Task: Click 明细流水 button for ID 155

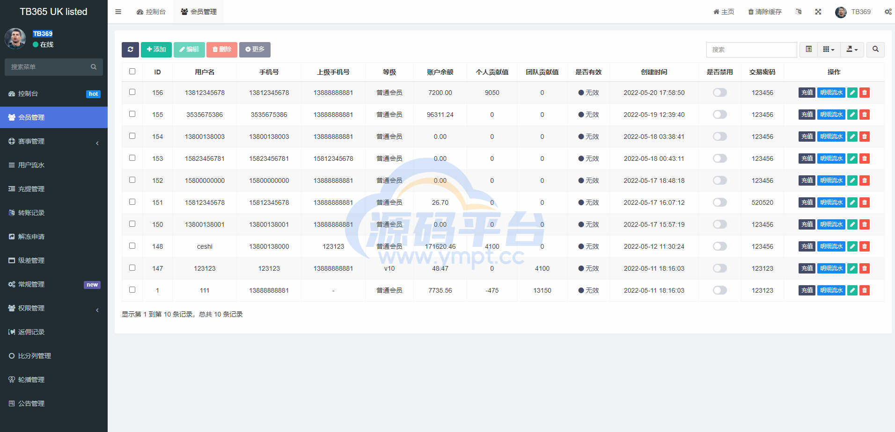Action: 831,115
